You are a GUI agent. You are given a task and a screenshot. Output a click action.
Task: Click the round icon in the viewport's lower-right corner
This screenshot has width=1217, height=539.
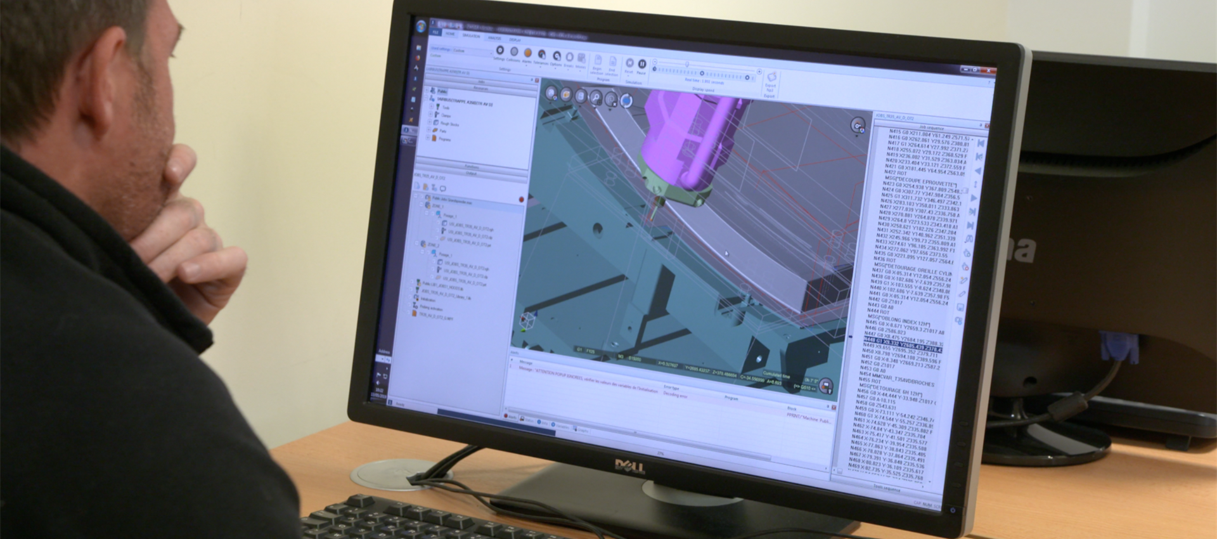pyautogui.click(x=825, y=385)
